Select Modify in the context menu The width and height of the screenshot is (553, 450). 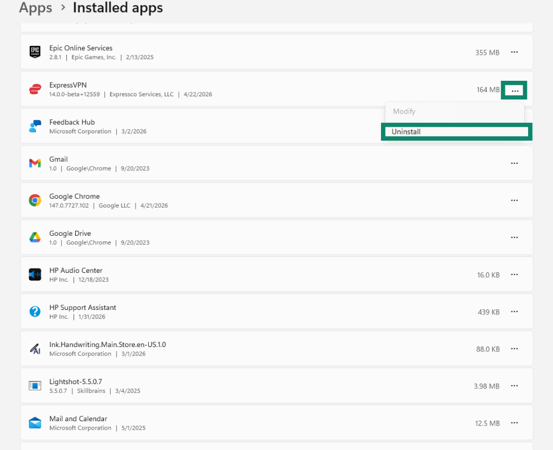pyautogui.click(x=404, y=111)
